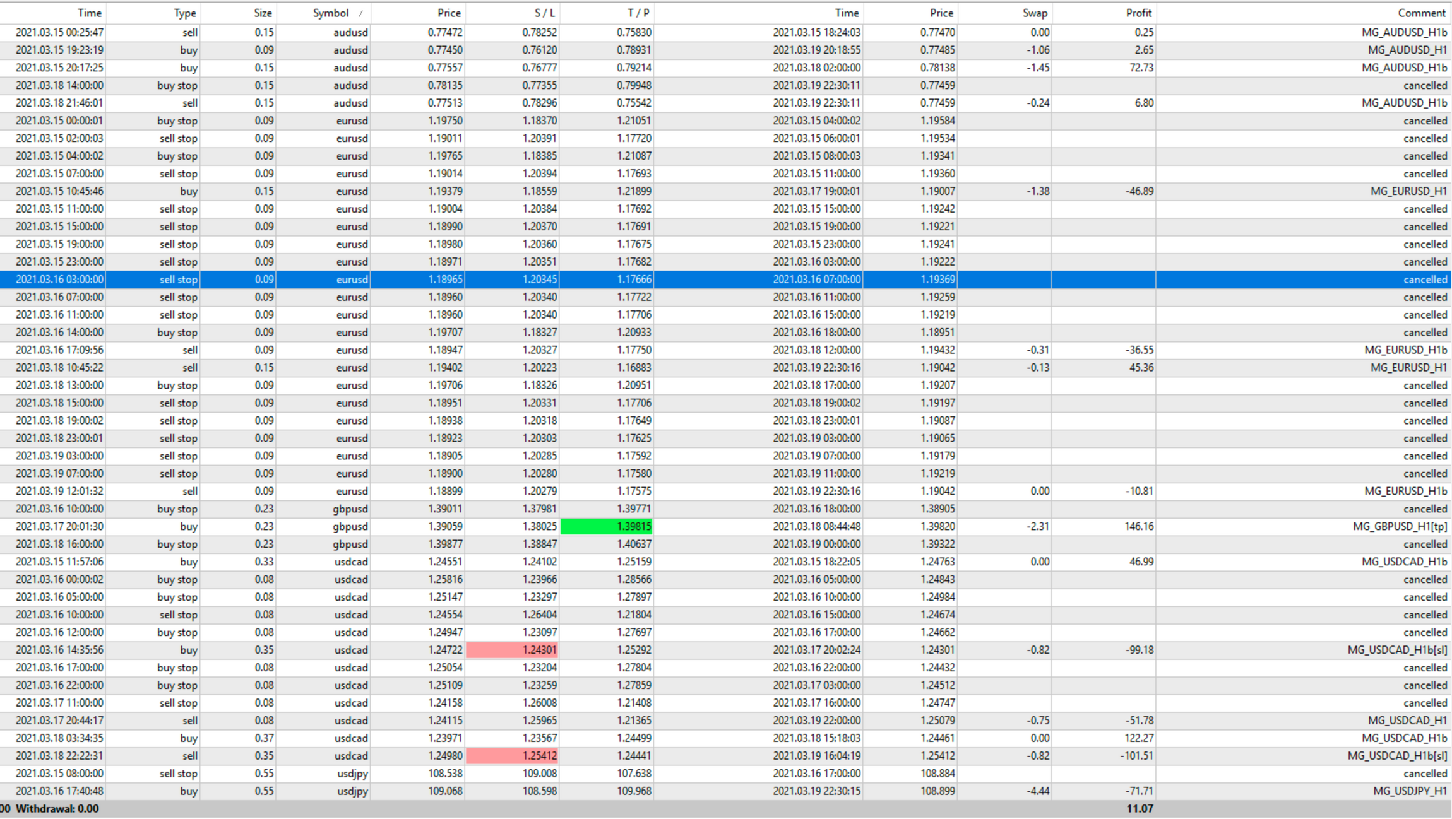The height and width of the screenshot is (819, 1452).
Task: Click the audusd trade with profit 72.73
Action: (x=1140, y=68)
